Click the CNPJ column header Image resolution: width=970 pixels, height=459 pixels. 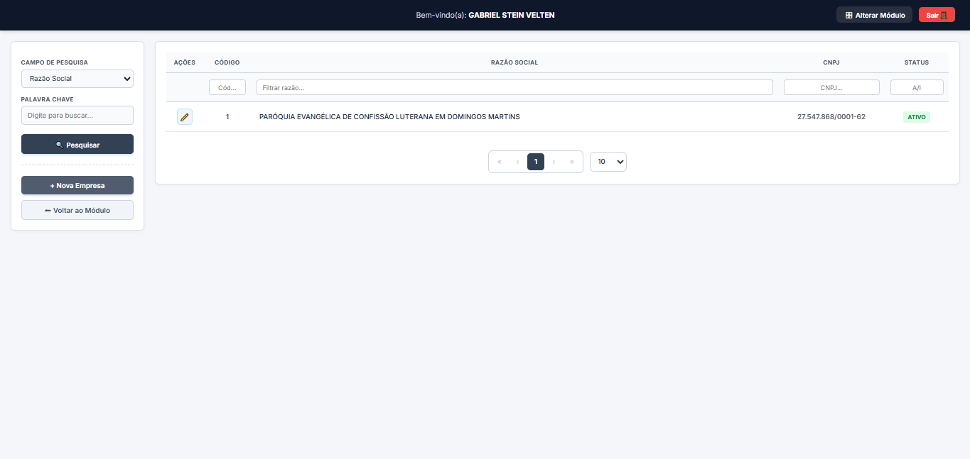pyautogui.click(x=831, y=62)
